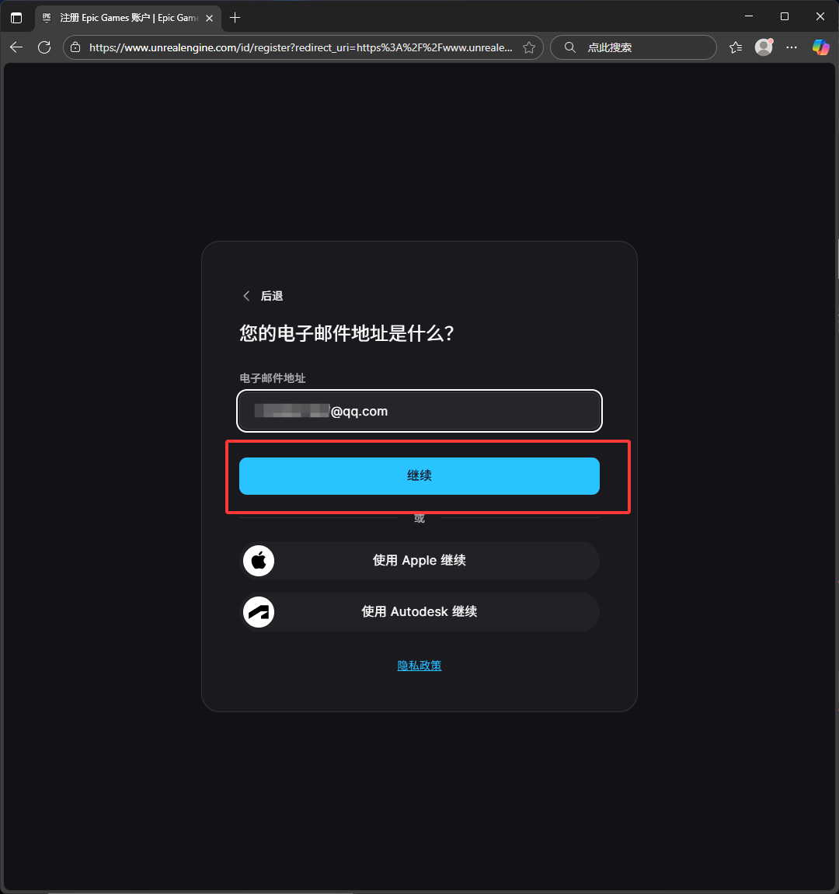Click the 使用 Autodesk 继续 option
Screen dimensions: 839x894
click(419, 612)
